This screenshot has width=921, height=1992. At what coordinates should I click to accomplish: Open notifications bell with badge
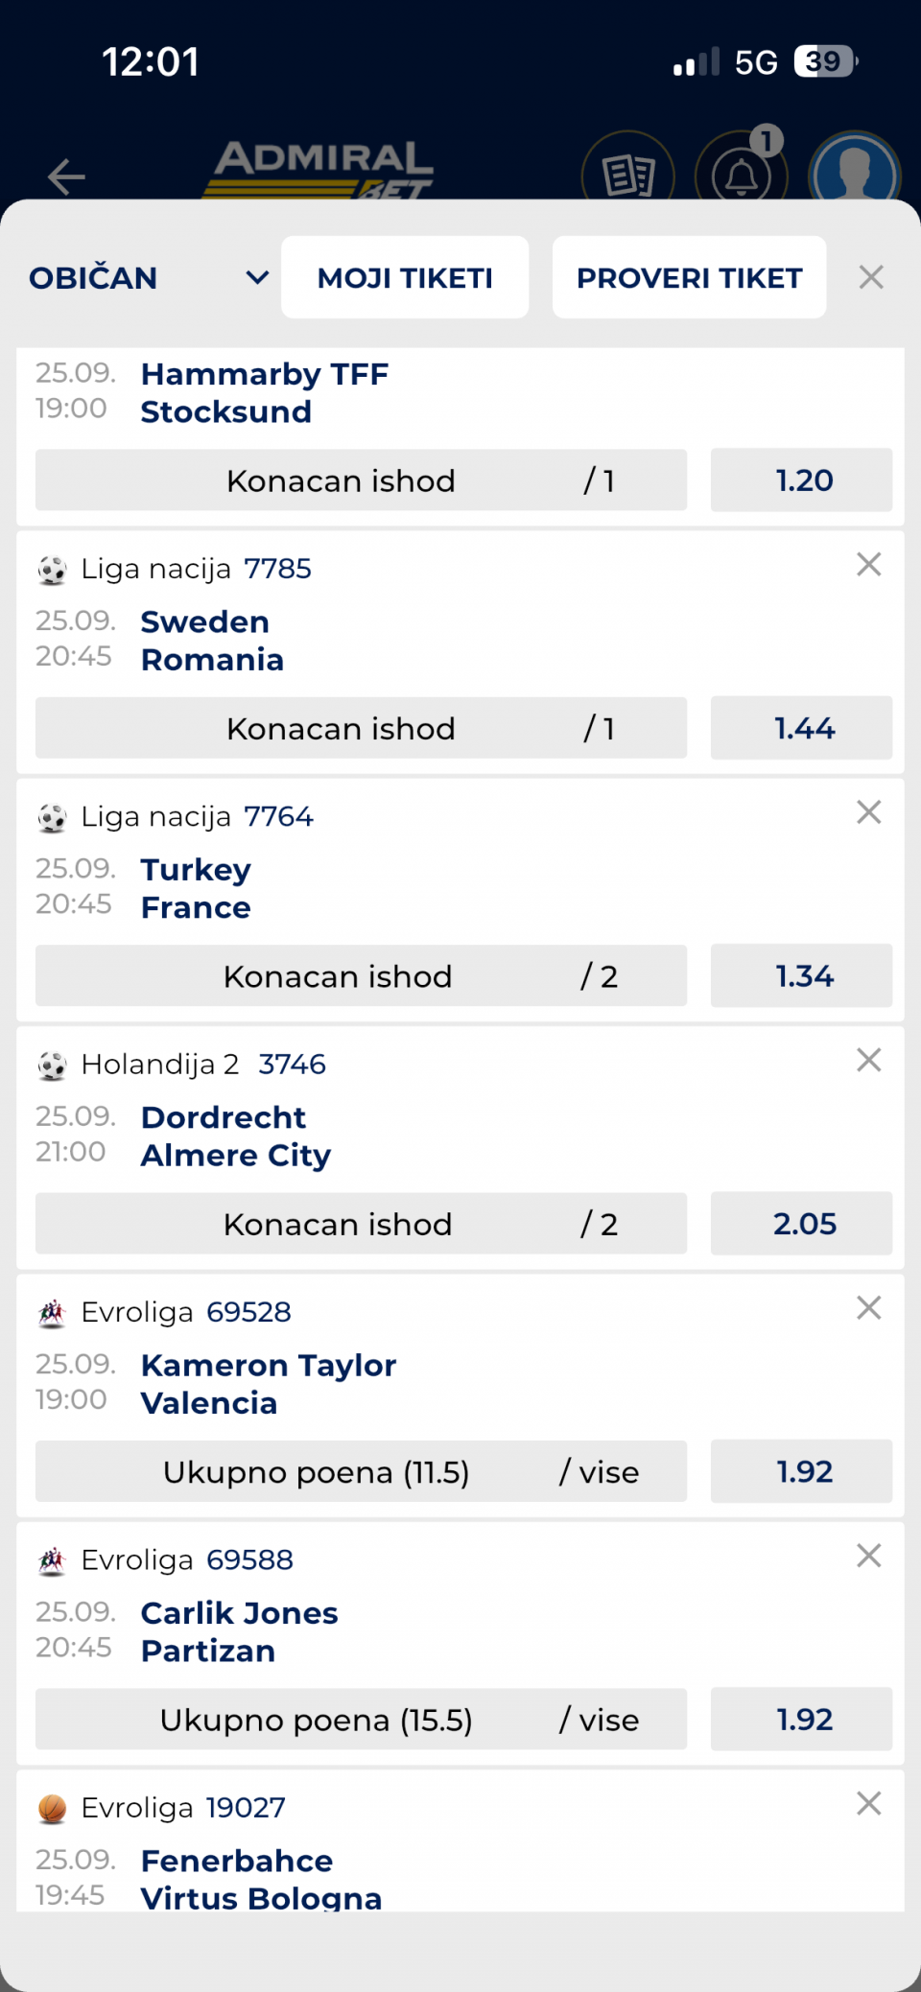(742, 173)
